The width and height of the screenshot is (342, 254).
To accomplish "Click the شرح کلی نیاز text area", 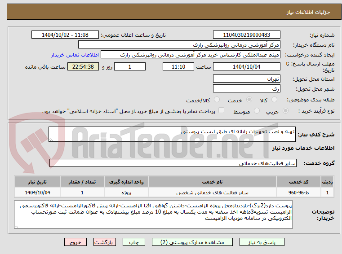I will point(172,134).
